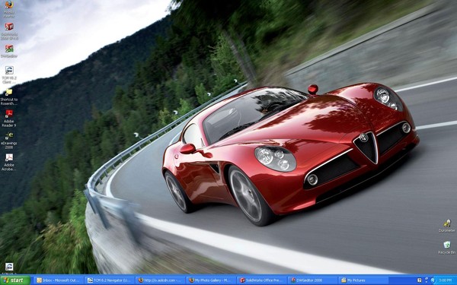Select the Shortcut to Rosenth... folder icon
Screen dimensions: 457x285
tap(9, 97)
